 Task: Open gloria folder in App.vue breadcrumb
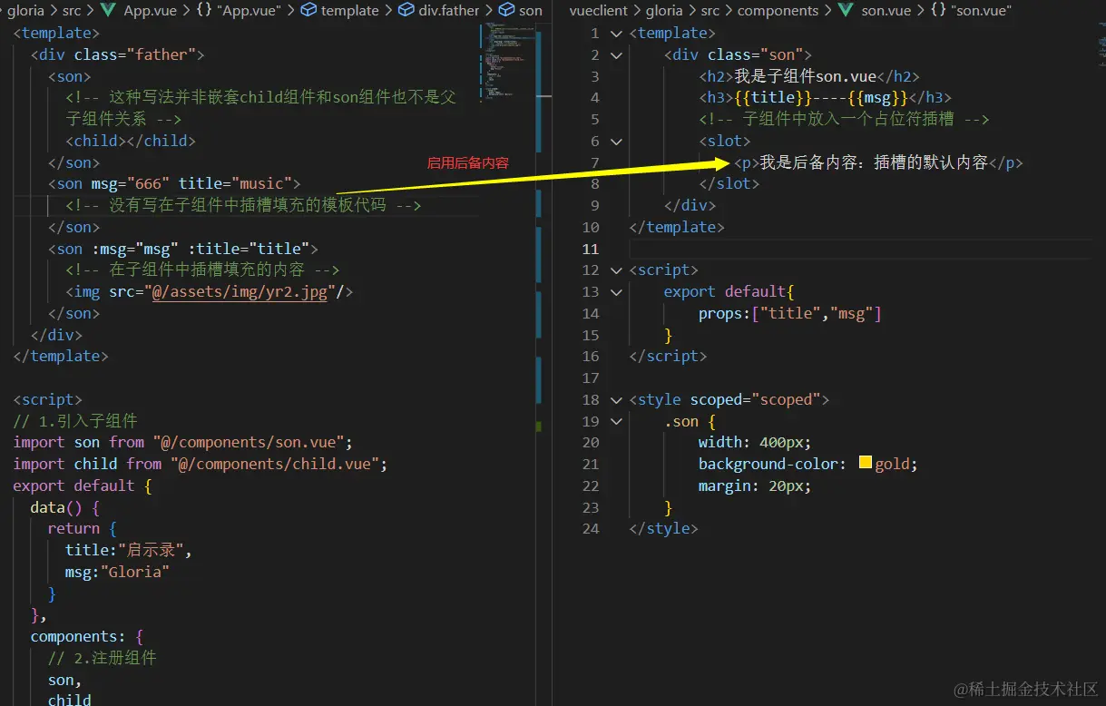[25, 11]
